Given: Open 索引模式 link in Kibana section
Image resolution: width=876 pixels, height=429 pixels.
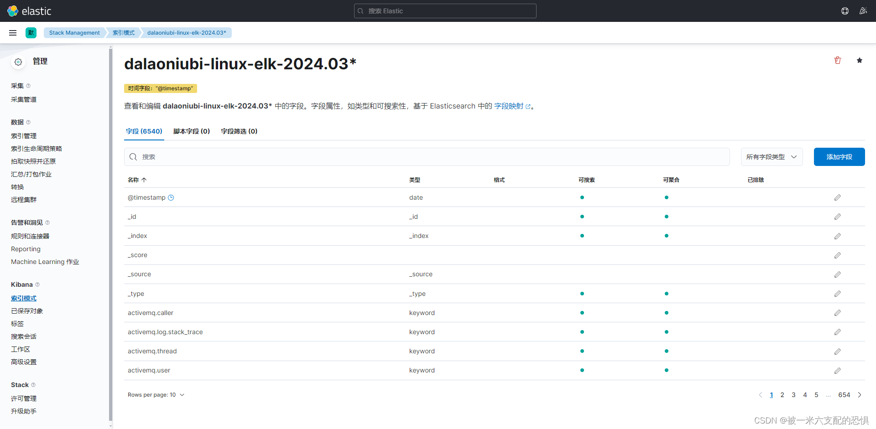Looking at the screenshot, I should 24,298.
